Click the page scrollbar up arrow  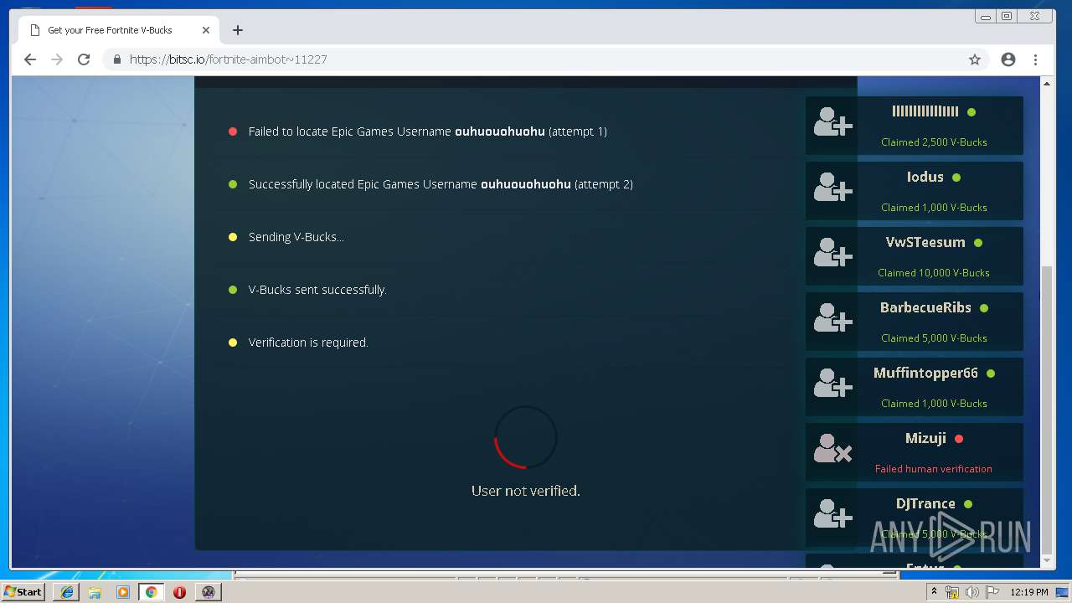pos(1048,84)
